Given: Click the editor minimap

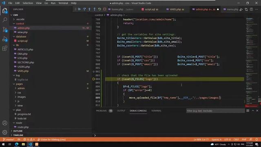Looking at the screenshot, I should click(x=252, y=62).
